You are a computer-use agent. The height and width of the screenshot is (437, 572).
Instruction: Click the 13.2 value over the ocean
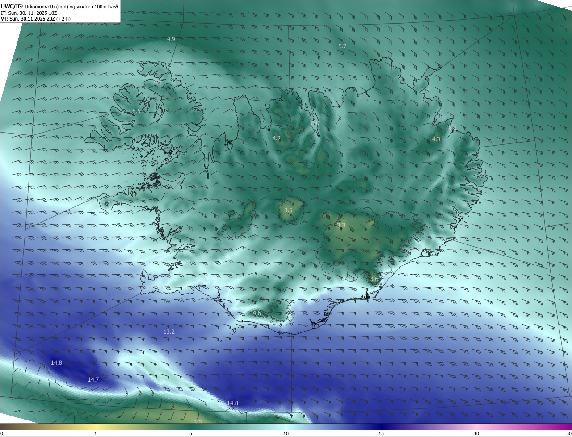click(169, 332)
